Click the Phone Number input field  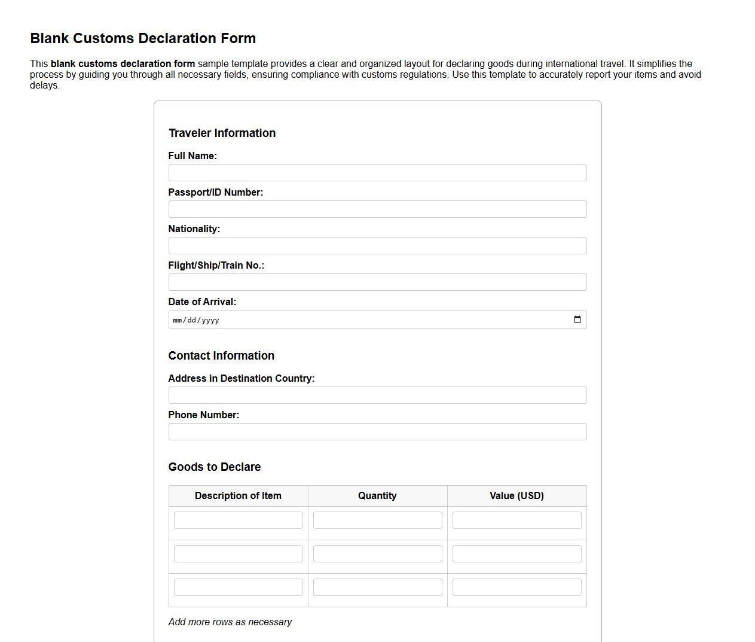point(377,431)
